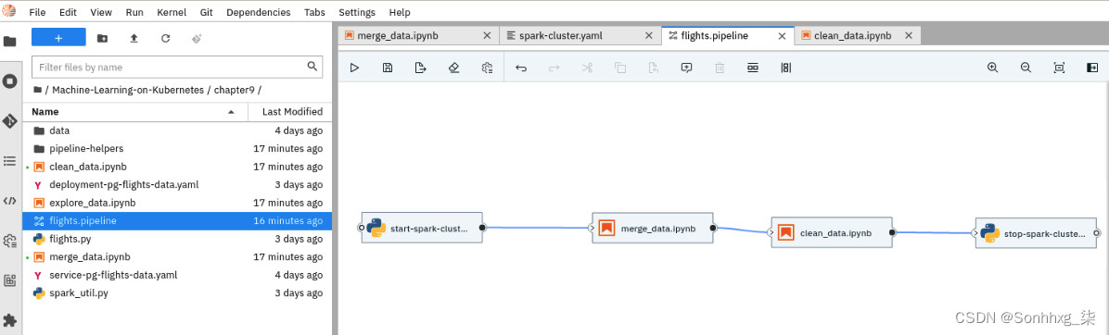Select flights.py in file list
1109x335 pixels.
point(177,239)
